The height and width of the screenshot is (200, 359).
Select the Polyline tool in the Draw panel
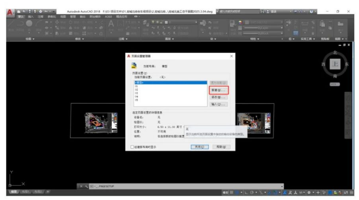[20, 24]
